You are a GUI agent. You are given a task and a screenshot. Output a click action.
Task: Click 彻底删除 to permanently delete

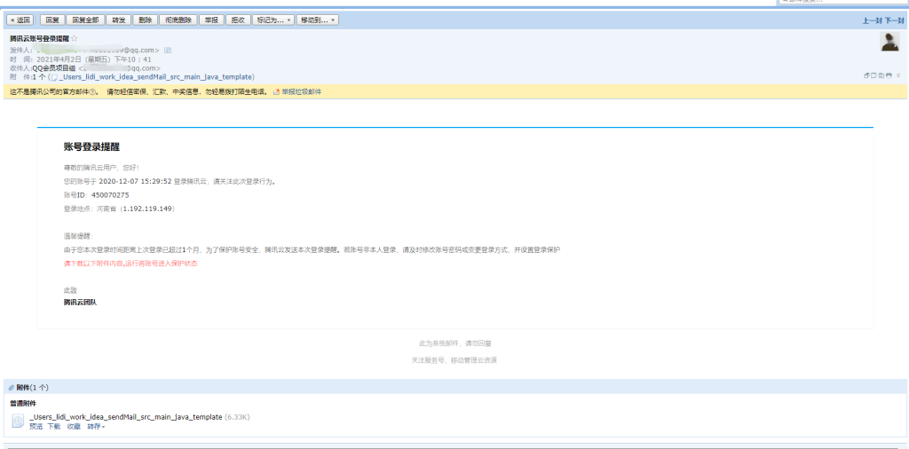[178, 20]
